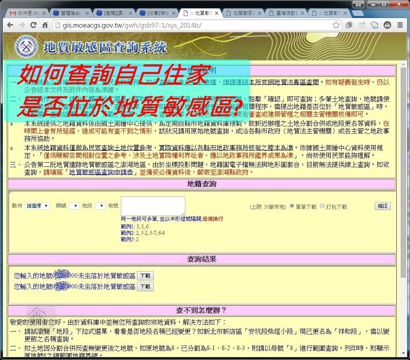Close the [邀稿] tab
Screen dimensions: 410x360
(130, 13)
